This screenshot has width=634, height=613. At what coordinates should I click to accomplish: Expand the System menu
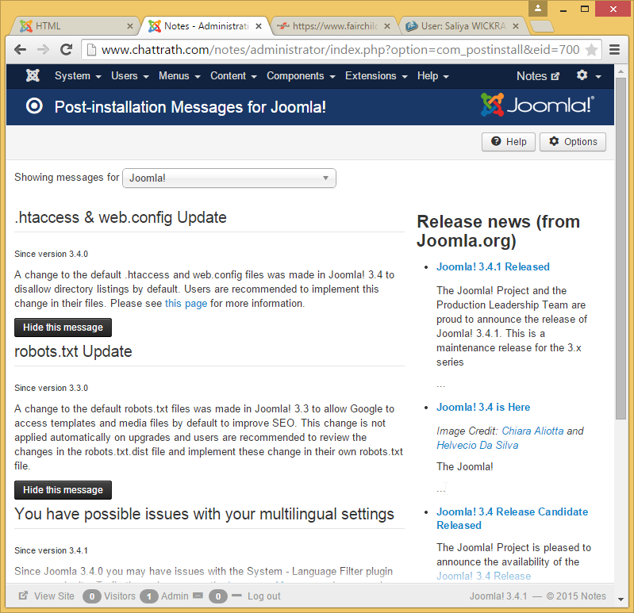pos(77,76)
